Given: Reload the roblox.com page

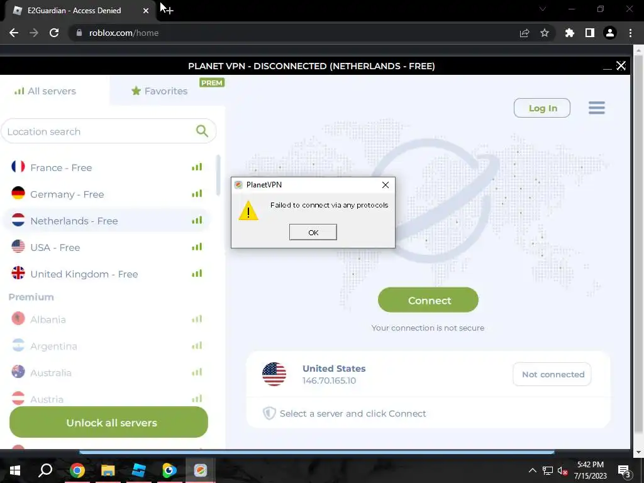Looking at the screenshot, I should (54, 33).
